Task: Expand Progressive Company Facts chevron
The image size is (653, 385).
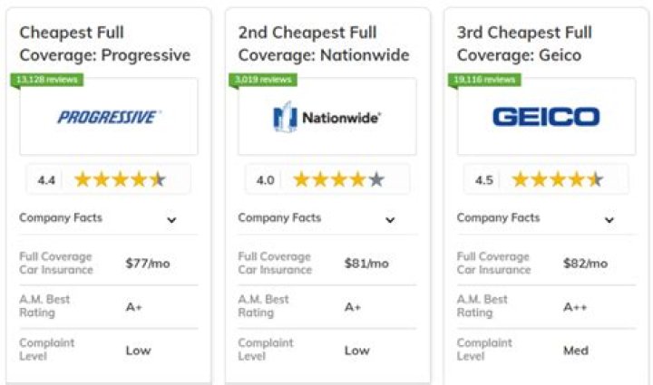Action: (171, 219)
